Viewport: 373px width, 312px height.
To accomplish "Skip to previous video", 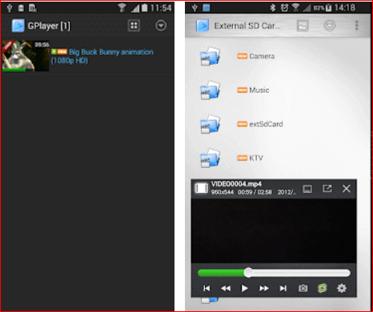I will coord(207,288).
